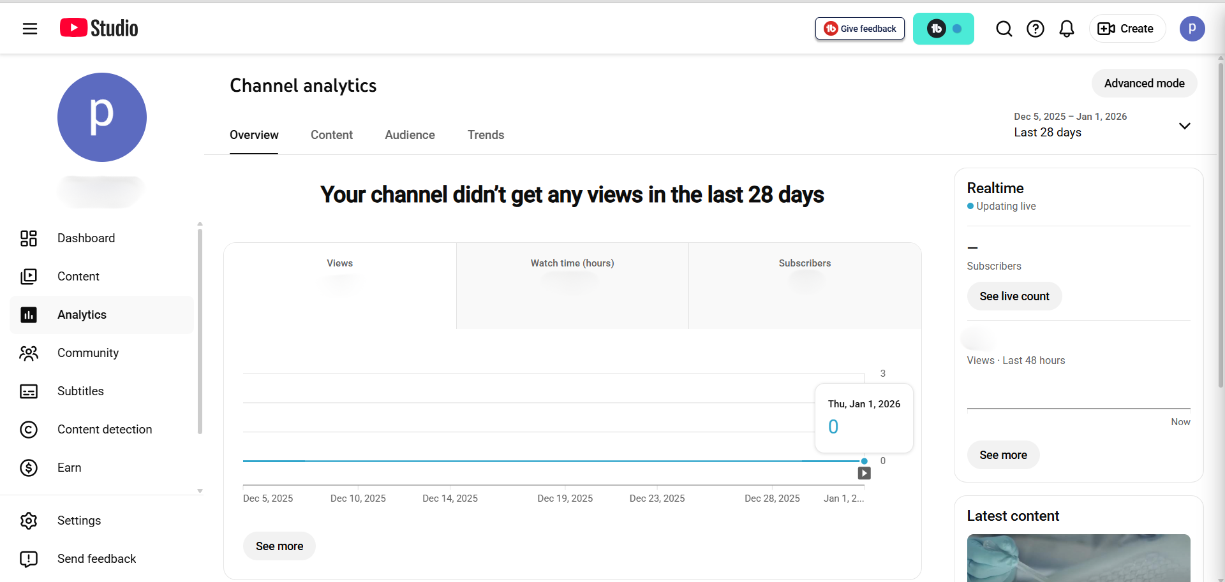Click the Channel analytics title
Image resolution: width=1225 pixels, height=582 pixels.
point(303,85)
